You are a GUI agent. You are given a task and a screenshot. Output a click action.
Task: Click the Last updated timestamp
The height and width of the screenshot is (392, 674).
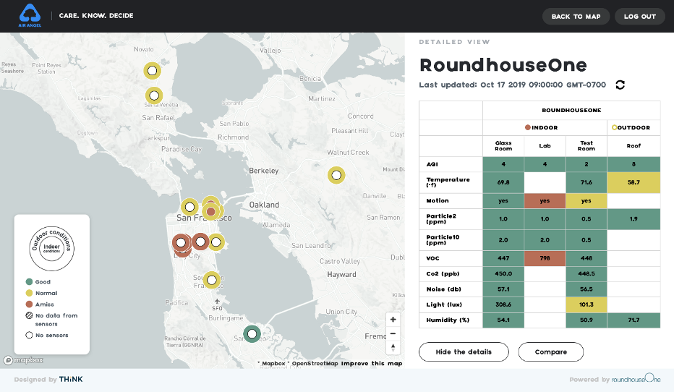513,85
